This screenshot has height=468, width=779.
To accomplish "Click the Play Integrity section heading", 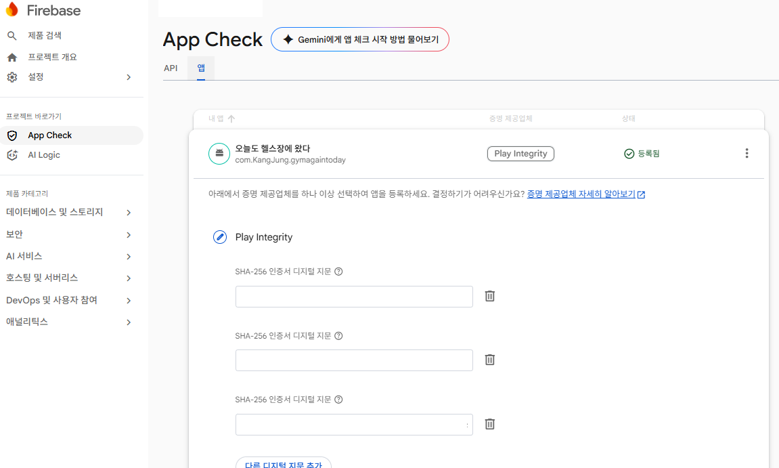I will (264, 237).
